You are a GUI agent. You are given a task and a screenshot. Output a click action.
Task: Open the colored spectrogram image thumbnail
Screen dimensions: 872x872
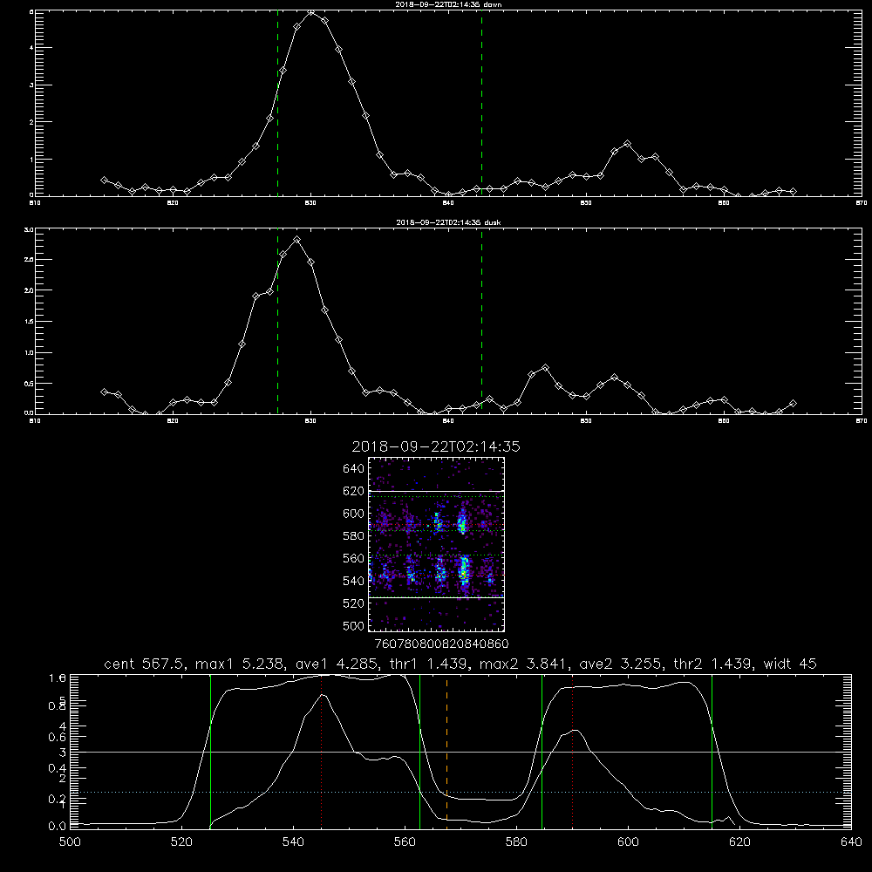437,544
